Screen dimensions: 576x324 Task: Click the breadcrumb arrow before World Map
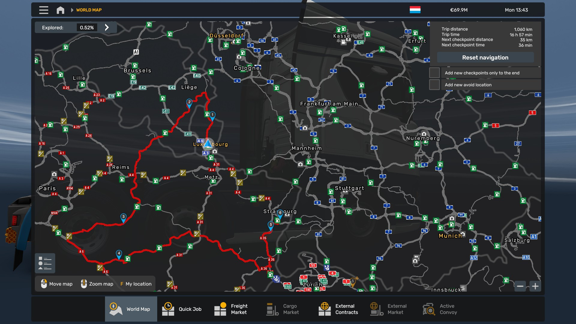click(x=72, y=10)
